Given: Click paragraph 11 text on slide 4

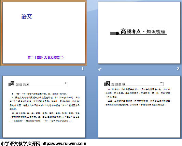Looking at the screenshot, I should pyautogui.click(x=138, y=93).
